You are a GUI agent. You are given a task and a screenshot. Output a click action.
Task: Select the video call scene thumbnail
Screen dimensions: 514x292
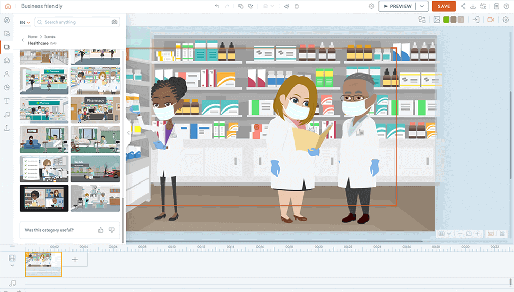[44, 198]
